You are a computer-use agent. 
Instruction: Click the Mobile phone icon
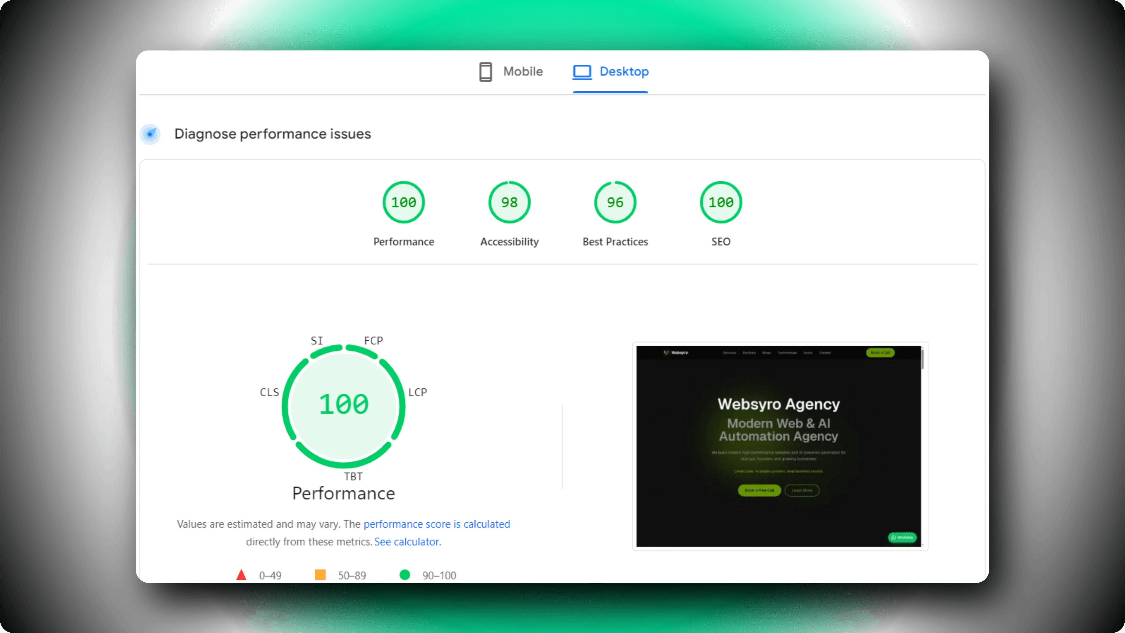click(x=485, y=72)
